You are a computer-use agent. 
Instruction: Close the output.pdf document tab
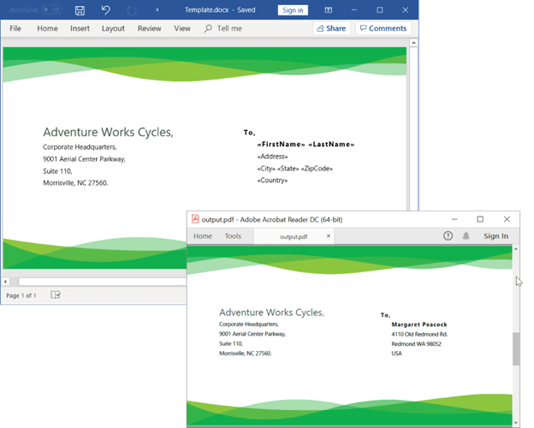[329, 236]
